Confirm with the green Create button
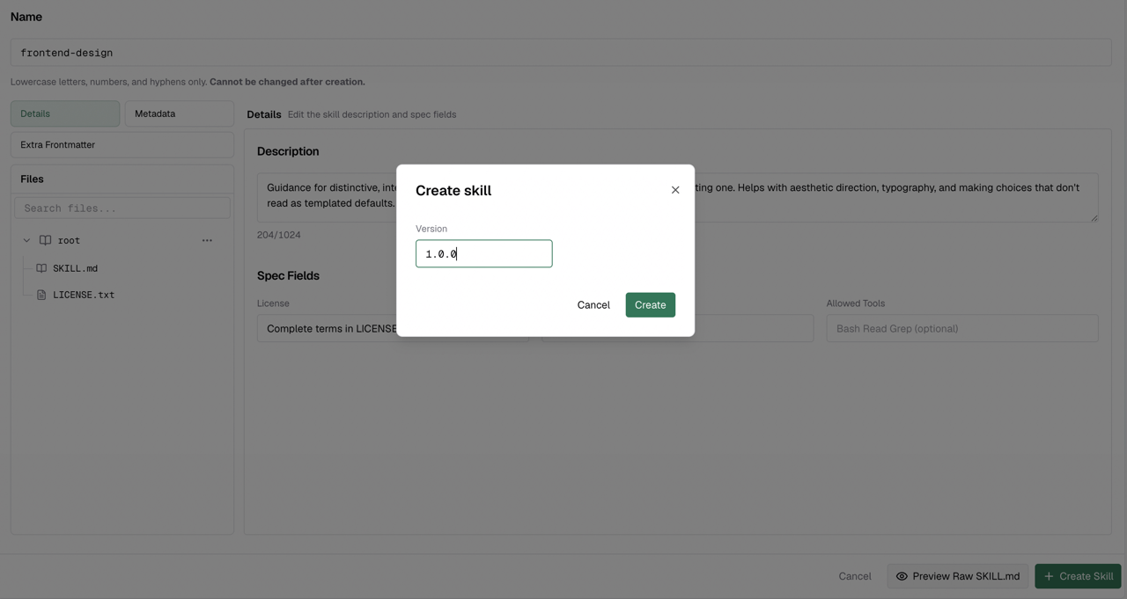Screen dimensions: 1127x599 651,305
